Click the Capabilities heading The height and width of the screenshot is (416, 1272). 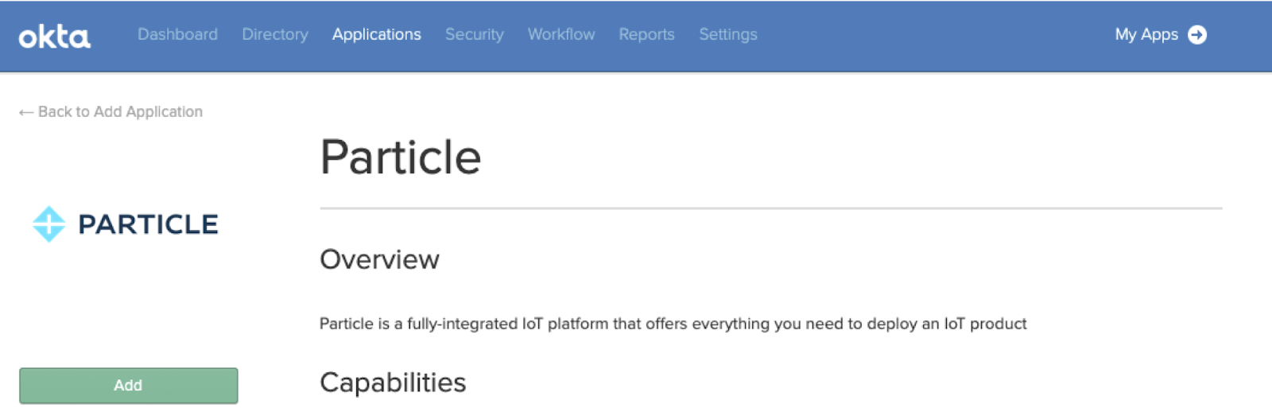pyautogui.click(x=393, y=383)
